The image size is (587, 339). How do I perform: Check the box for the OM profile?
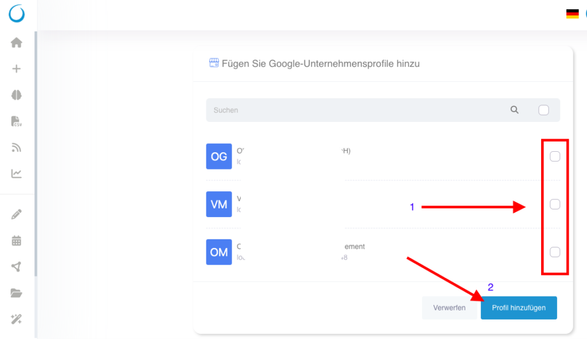555,252
